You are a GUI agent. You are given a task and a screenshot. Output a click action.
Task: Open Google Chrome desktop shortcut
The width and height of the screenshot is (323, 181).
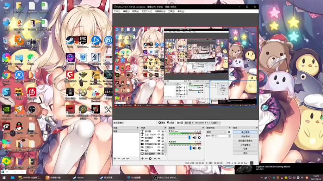point(6,77)
